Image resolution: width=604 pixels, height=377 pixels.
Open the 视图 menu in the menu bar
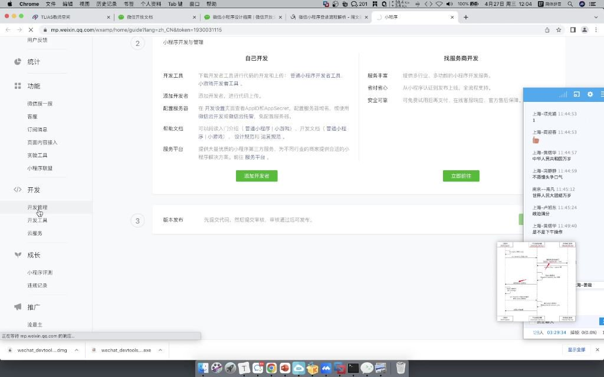point(84,4)
